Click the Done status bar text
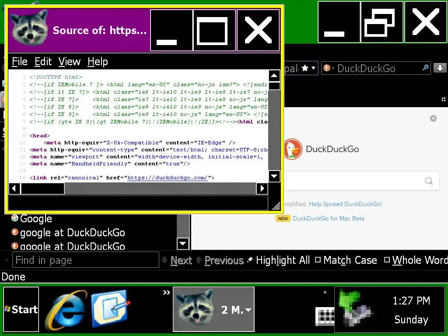Image resolution: width=448 pixels, height=336 pixels. pos(14,277)
